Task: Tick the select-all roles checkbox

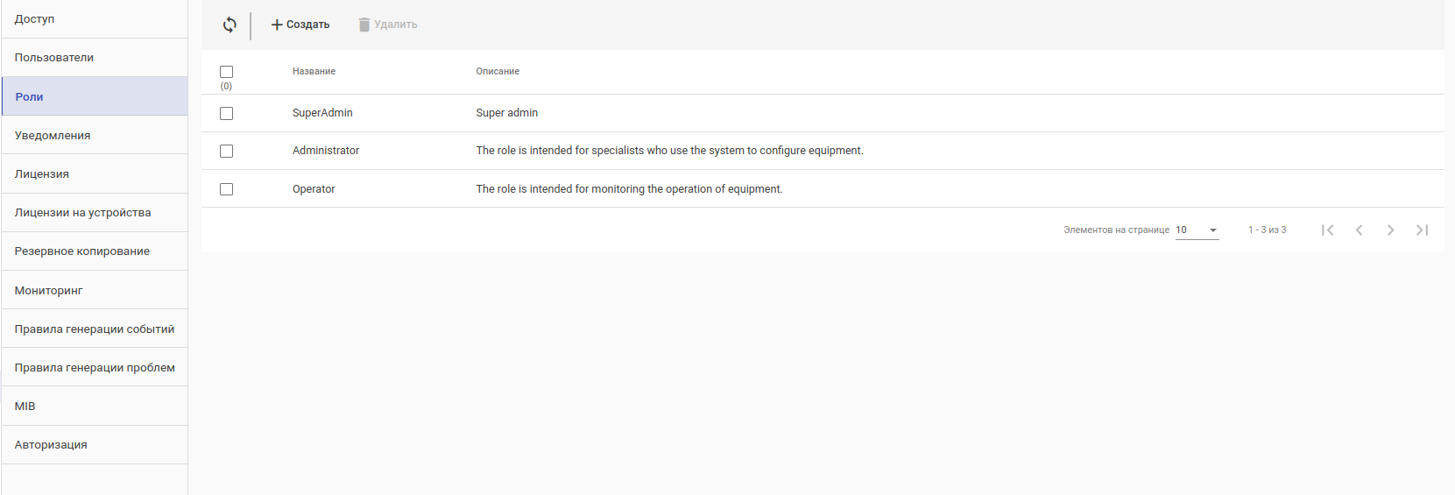Action: tap(226, 72)
